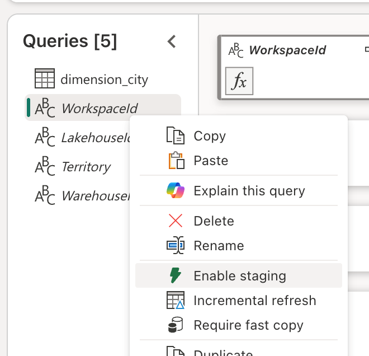
Task: Click the ABC text-type icon beside Territory
Action: tap(45, 166)
